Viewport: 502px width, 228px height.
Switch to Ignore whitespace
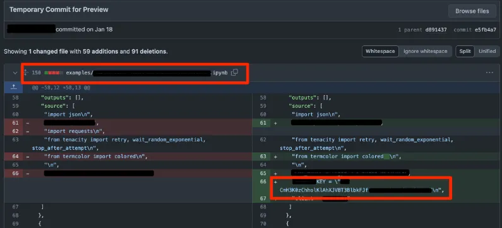425,52
